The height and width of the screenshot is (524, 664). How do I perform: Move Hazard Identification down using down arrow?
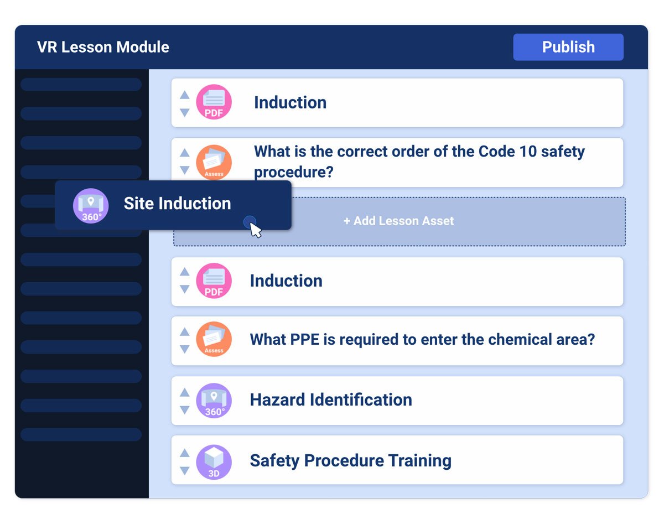click(x=185, y=409)
